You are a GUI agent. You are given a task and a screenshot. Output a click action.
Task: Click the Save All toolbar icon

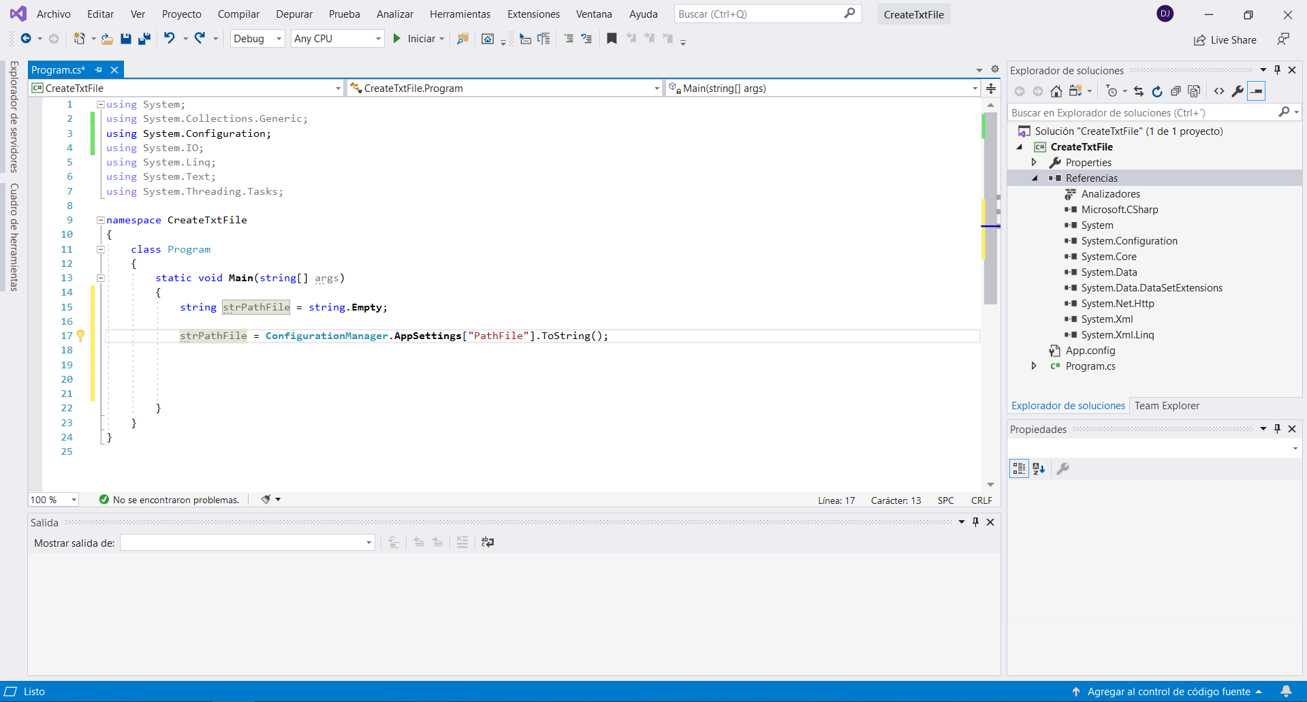[x=144, y=39]
